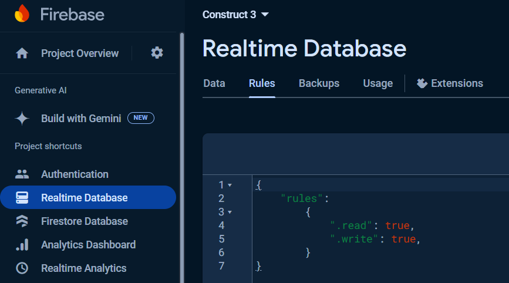
Task: Click the Gemini sparkle icon
Action: coord(22,118)
